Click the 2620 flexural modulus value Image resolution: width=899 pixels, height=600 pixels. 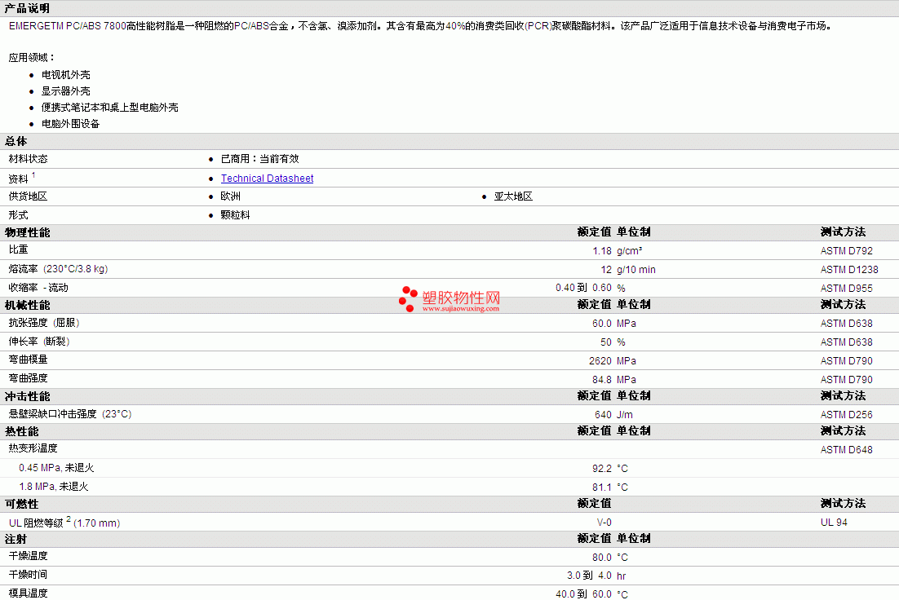[x=600, y=361]
